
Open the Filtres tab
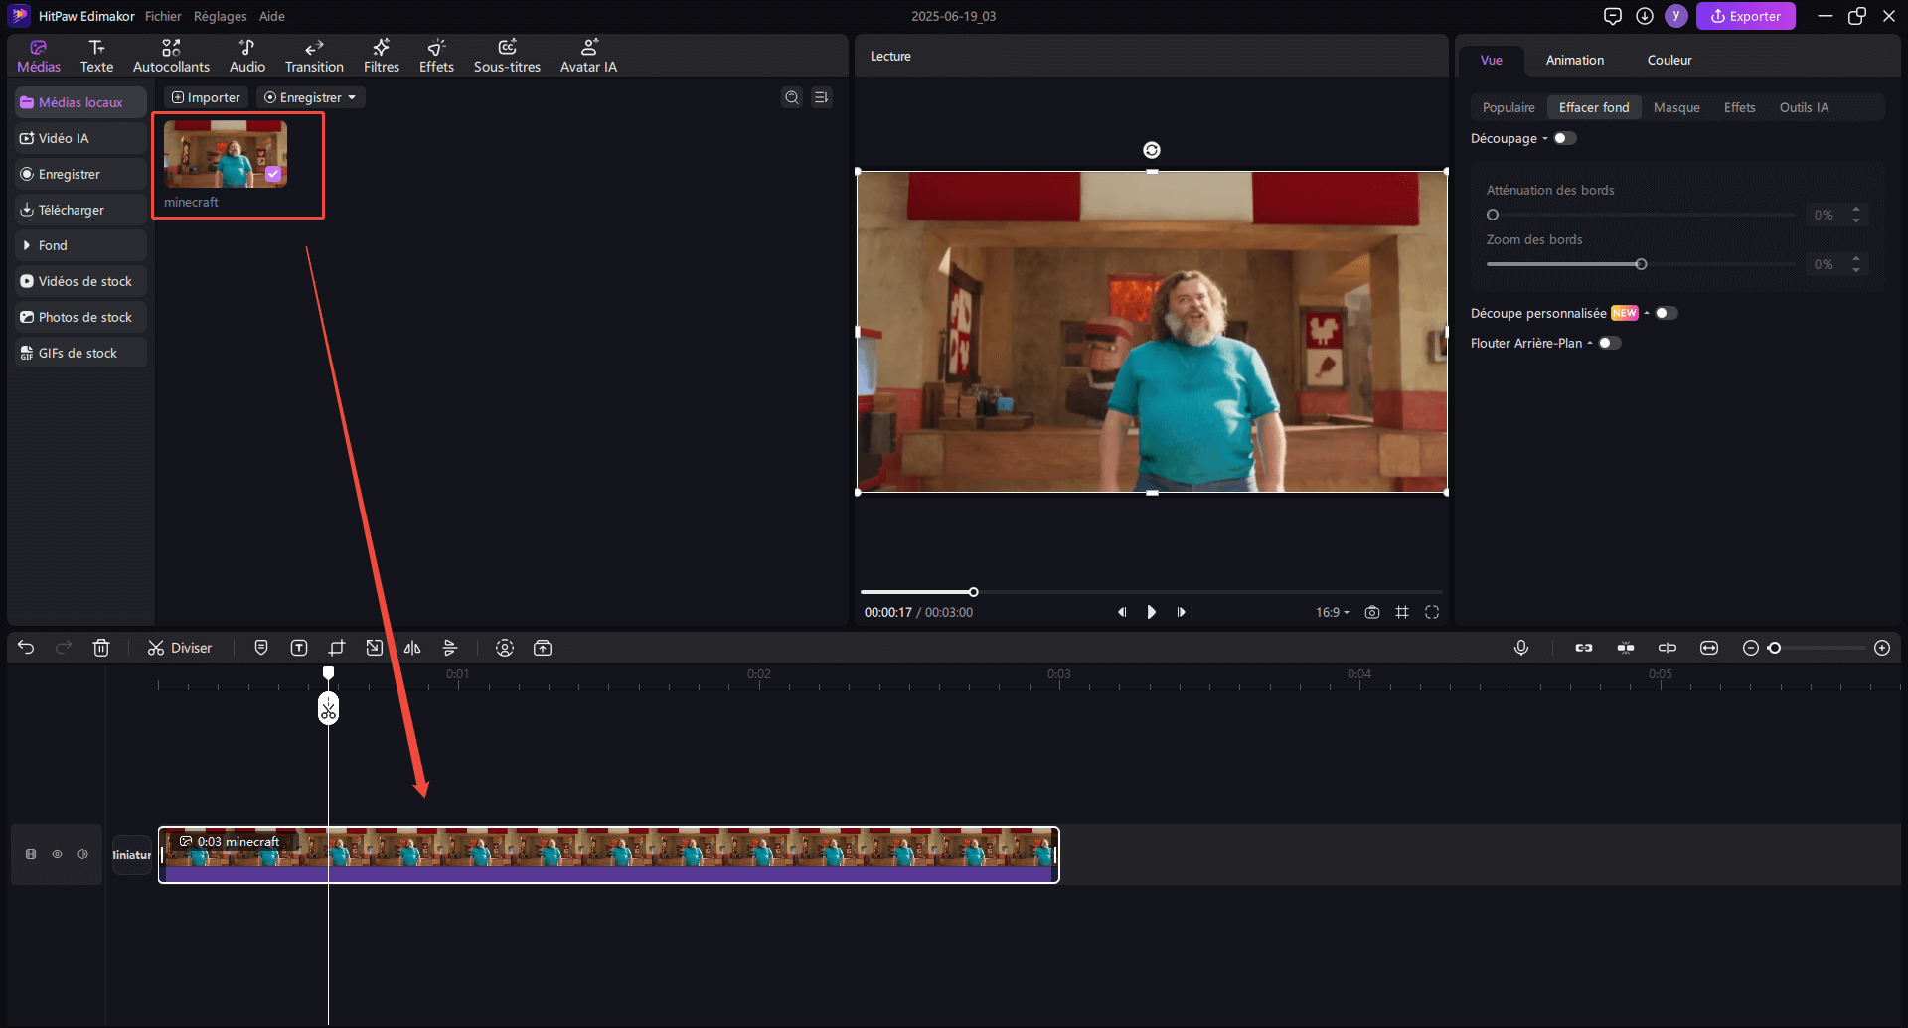382,56
